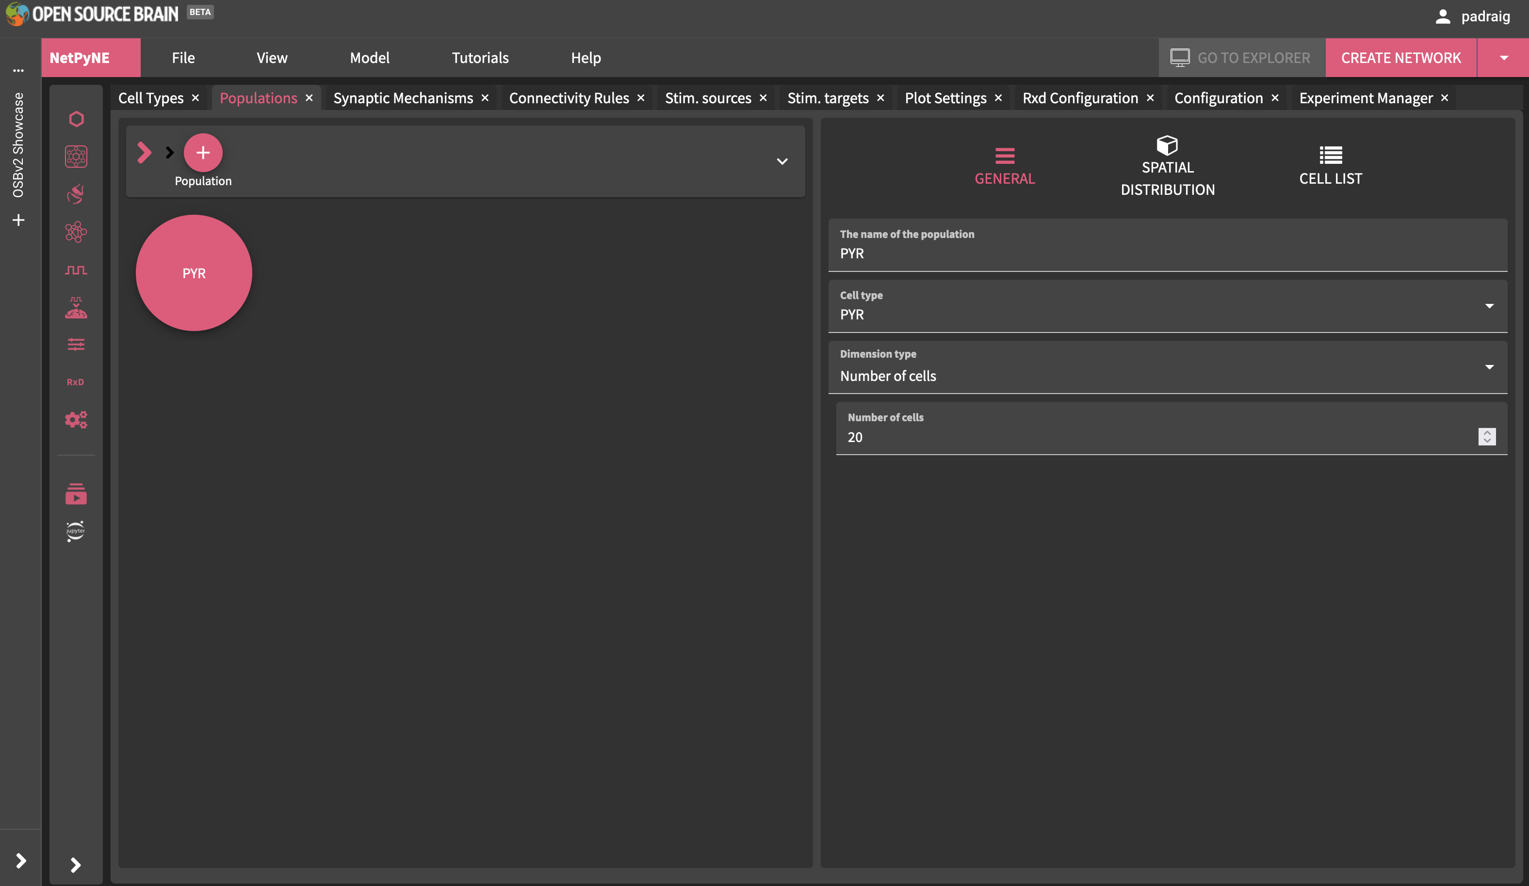Open Populations sidebar icon

[x=76, y=157]
